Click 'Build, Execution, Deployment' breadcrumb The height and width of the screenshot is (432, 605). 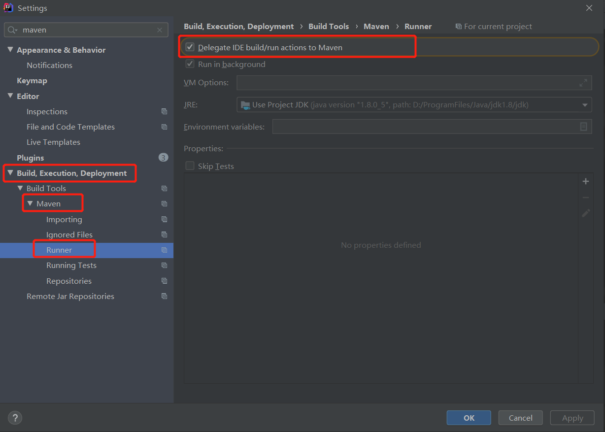[x=239, y=27]
